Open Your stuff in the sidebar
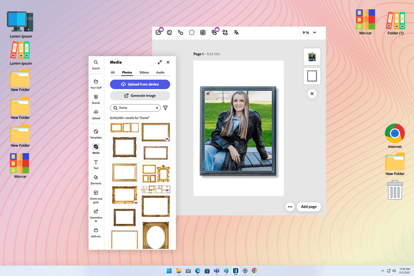The width and height of the screenshot is (414, 276). (96, 84)
